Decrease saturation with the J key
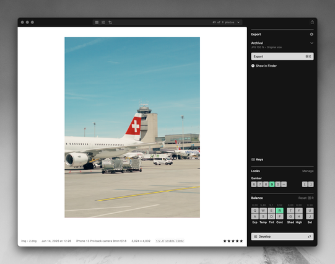335x264 pixels. (310, 216)
